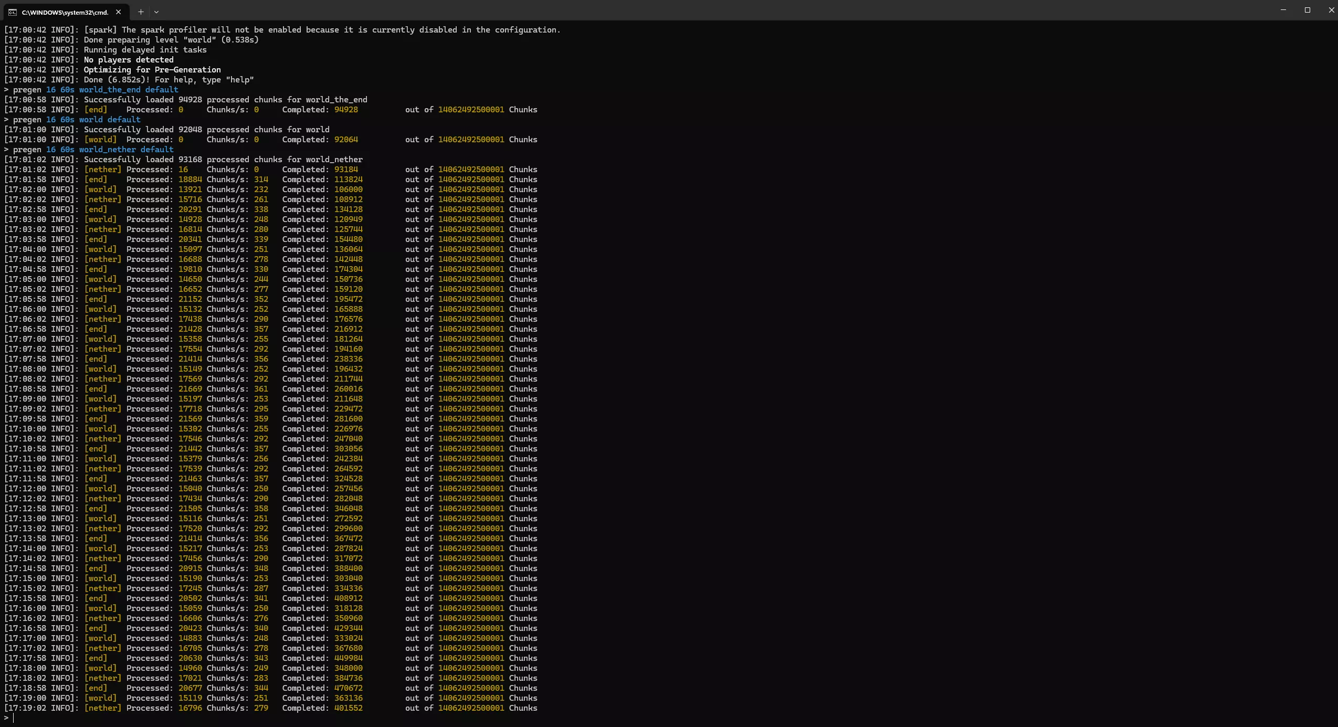Click Completed value 176576 at 17:06:02
1338x727 pixels.
[x=349, y=319]
